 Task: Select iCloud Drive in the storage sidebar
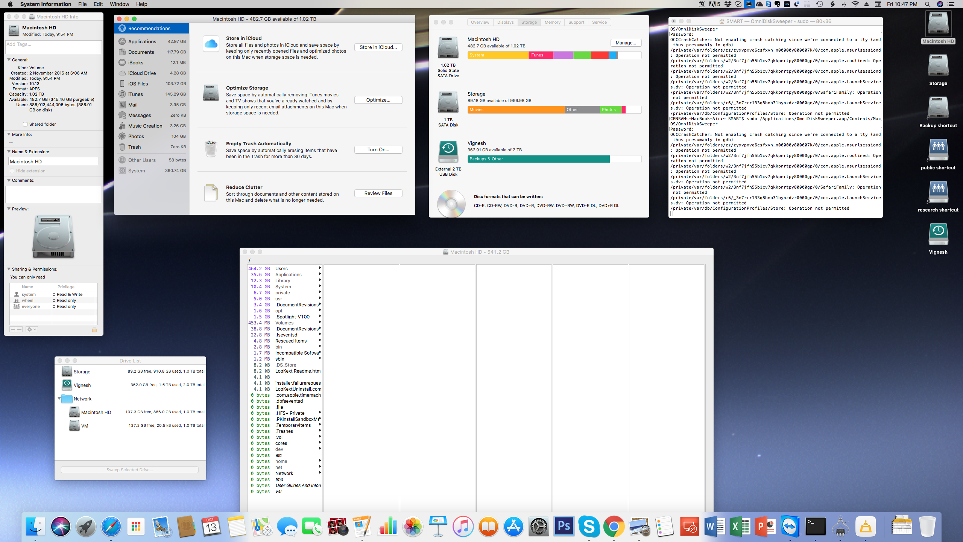point(152,73)
